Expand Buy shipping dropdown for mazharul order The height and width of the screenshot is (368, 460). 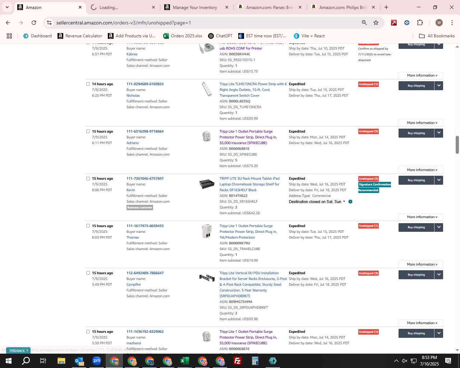pyautogui.click(x=439, y=333)
